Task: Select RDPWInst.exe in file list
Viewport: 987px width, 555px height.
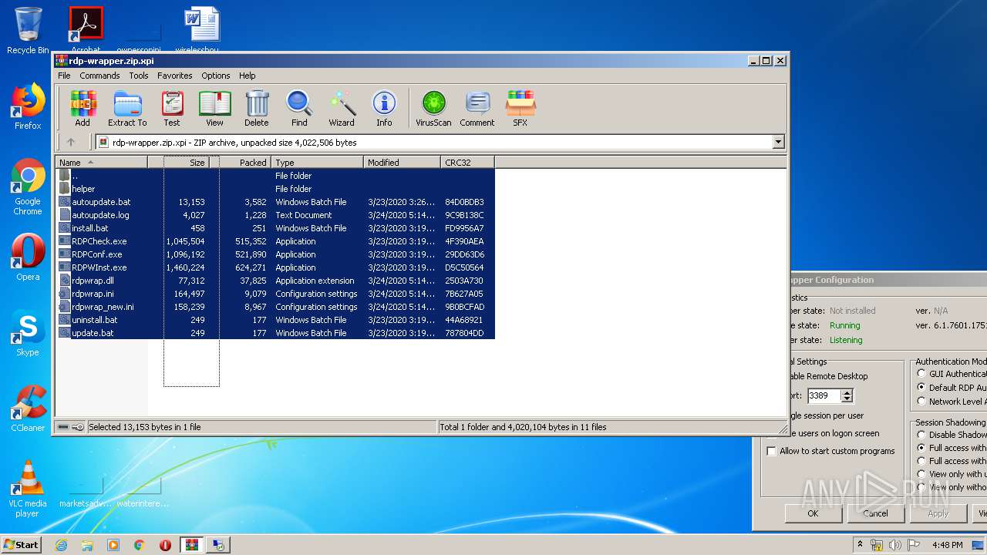Action: [275, 267]
